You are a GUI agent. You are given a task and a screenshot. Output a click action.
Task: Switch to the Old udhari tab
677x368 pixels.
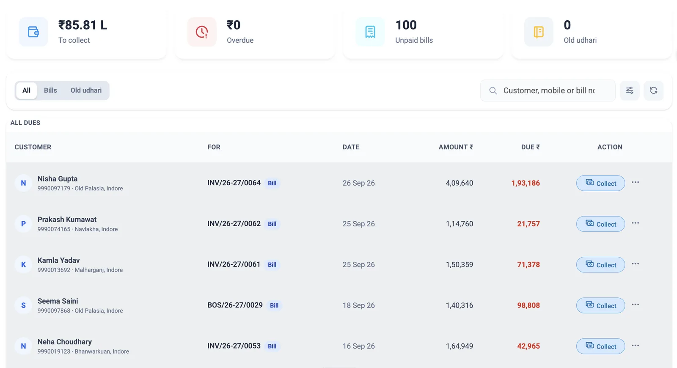click(86, 91)
